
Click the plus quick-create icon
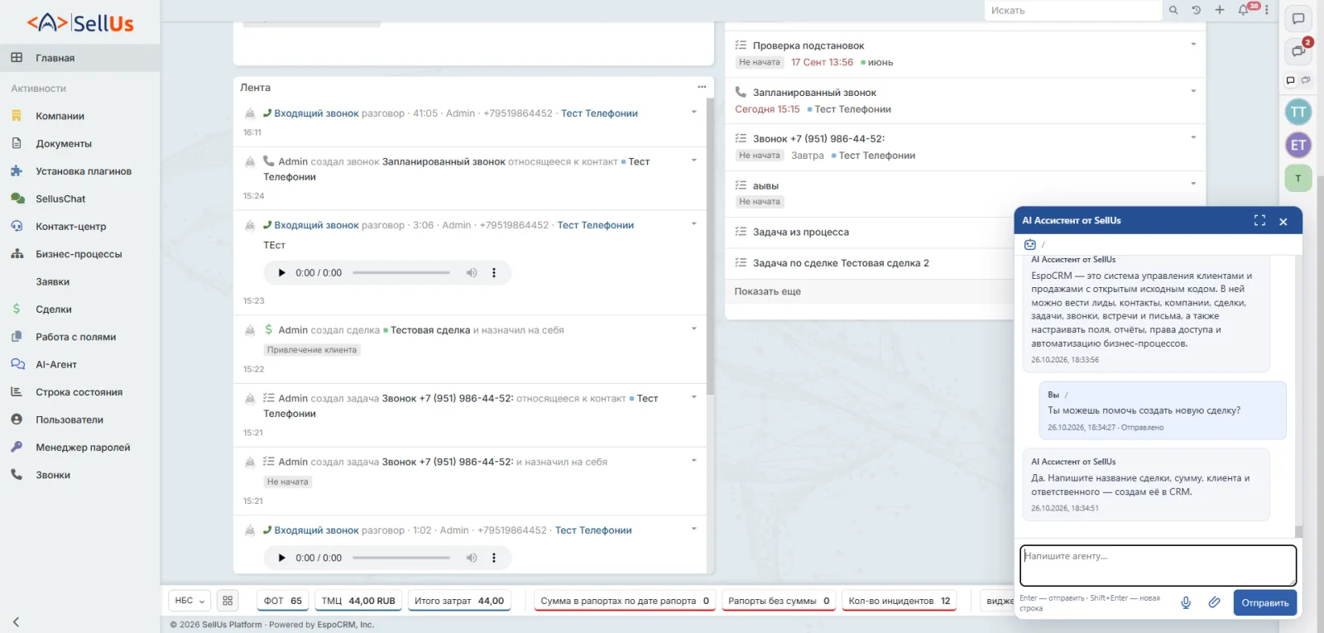pos(1220,10)
